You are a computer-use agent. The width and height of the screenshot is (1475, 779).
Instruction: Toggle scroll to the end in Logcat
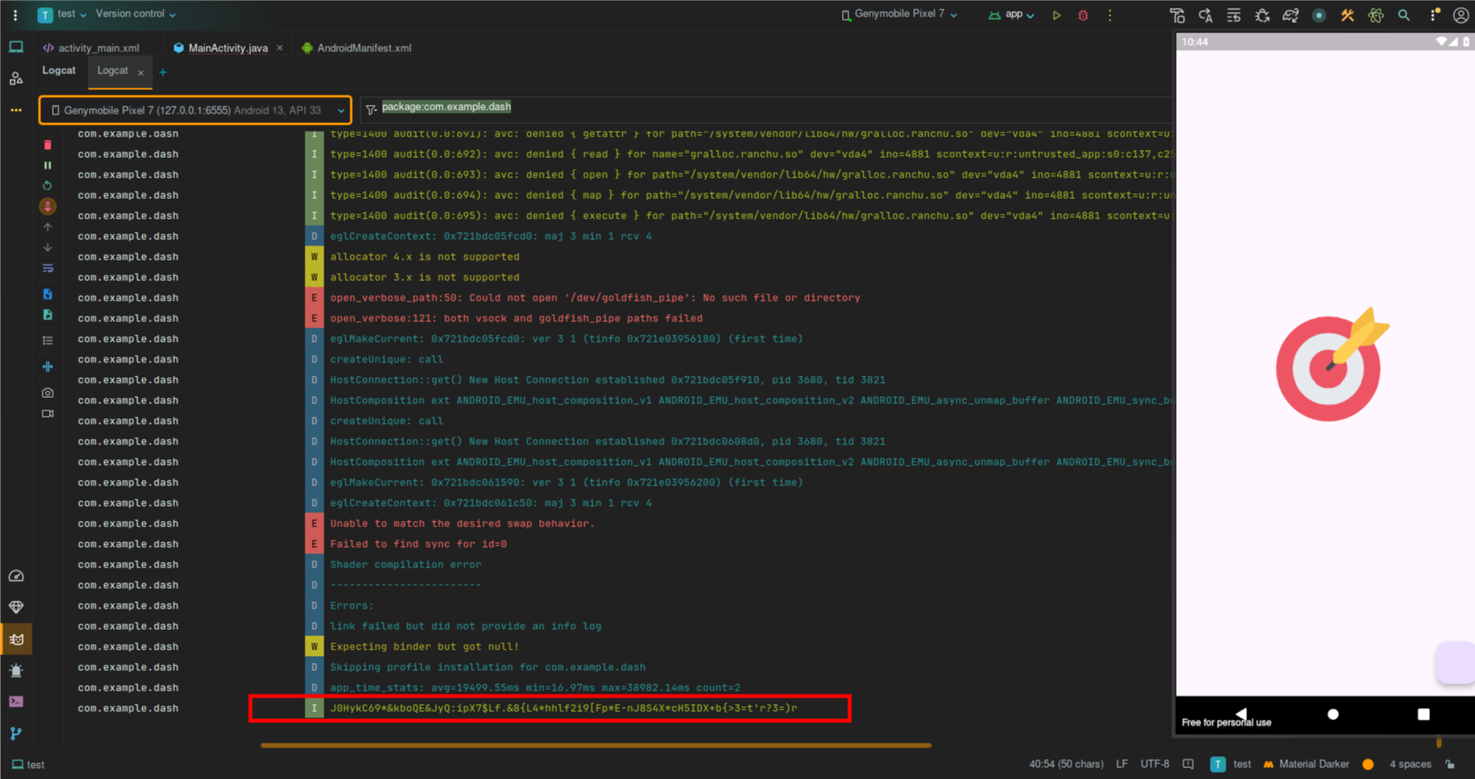(47, 206)
